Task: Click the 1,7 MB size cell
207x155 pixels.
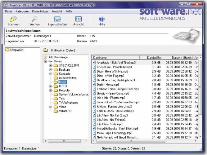Action: 156,98
